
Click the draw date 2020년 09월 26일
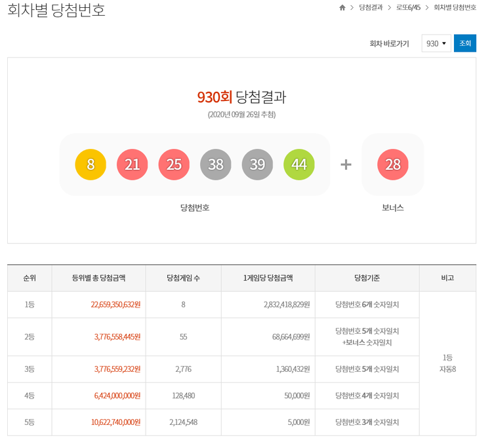241,115
